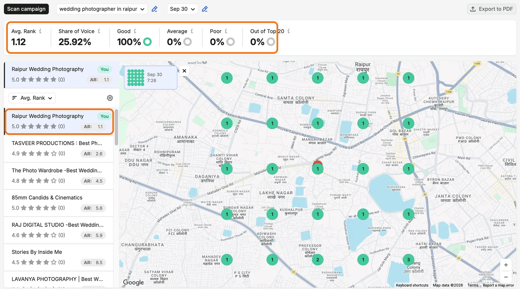Viewport: 520px width, 289px height.
Task: Open the Average info icon
Action: click(192, 31)
